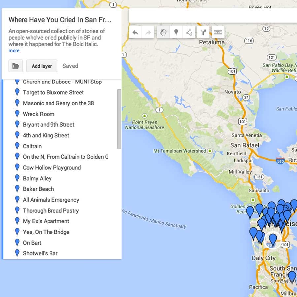Select the Baker Beach entry

[39, 189]
